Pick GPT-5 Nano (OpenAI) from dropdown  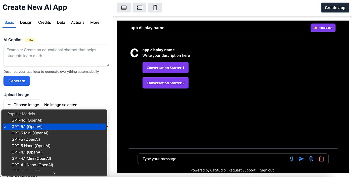click(x=54, y=146)
